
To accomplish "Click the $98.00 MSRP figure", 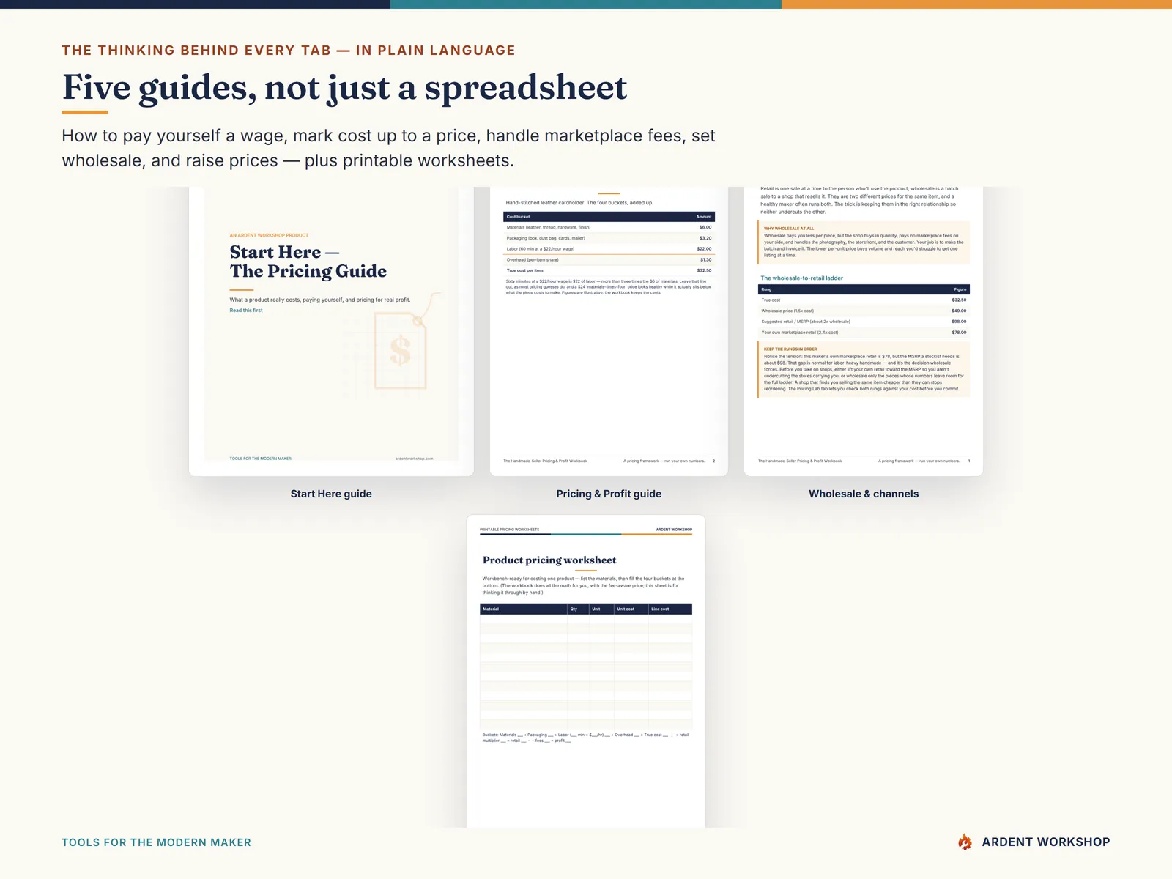I will [959, 322].
